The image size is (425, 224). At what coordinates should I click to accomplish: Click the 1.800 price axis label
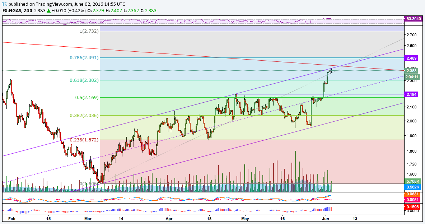point(411,151)
